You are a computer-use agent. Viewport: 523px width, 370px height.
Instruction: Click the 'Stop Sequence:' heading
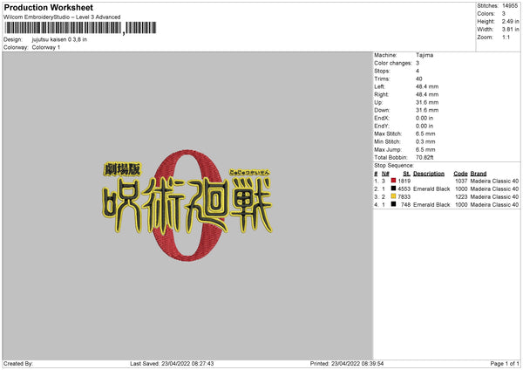coord(394,165)
